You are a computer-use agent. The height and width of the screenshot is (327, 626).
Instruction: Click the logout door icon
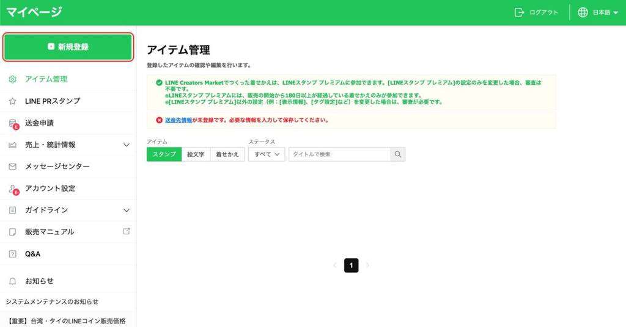click(519, 12)
